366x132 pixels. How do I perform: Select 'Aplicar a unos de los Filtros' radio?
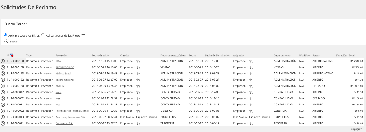pyautogui.click(x=43, y=35)
